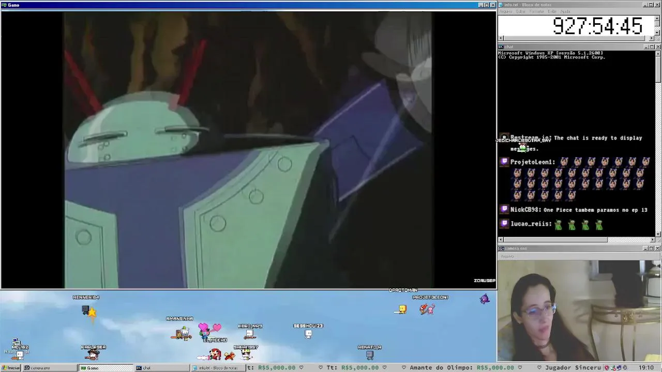662x372 pixels.
Task: Click chat horizontal scrollbar left arrow
Action: 501,240
